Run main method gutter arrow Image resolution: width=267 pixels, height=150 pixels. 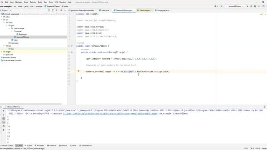pos(72,52)
